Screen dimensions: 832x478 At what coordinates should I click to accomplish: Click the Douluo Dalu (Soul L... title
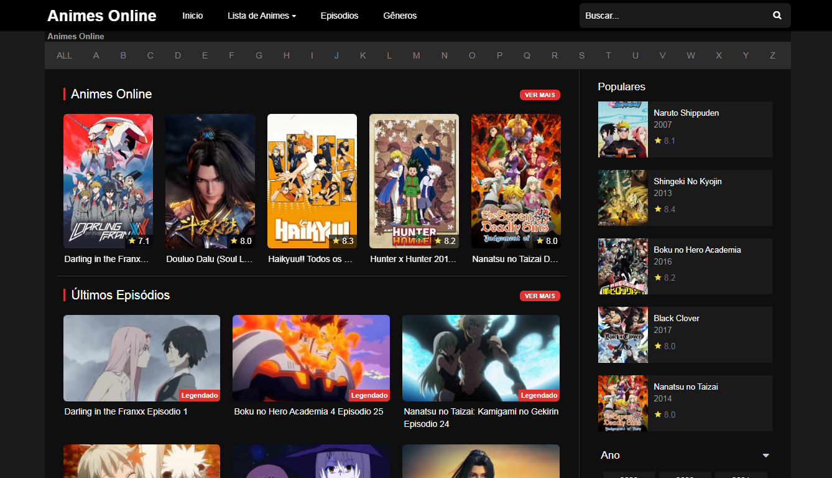click(210, 259)
